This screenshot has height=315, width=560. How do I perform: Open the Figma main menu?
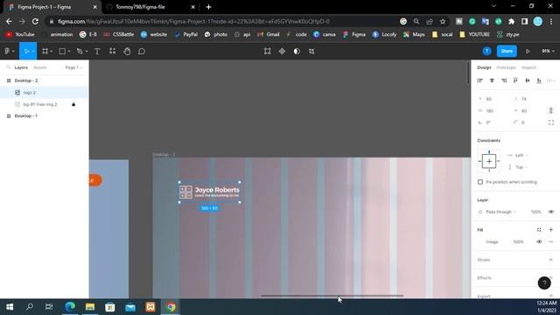10,52
